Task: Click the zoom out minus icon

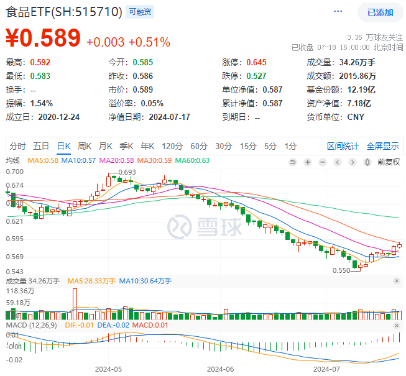Action: 323,162
